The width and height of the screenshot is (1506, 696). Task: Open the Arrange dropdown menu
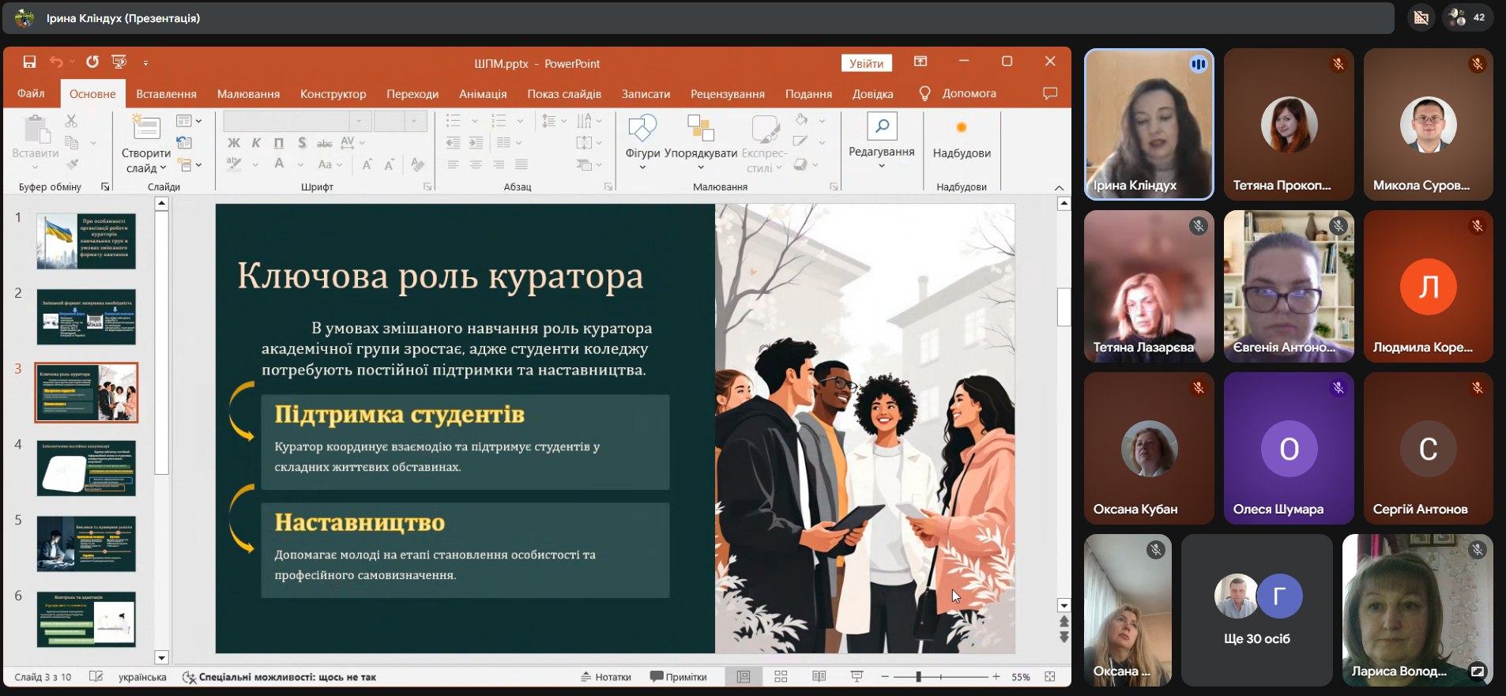coord(700,153)
